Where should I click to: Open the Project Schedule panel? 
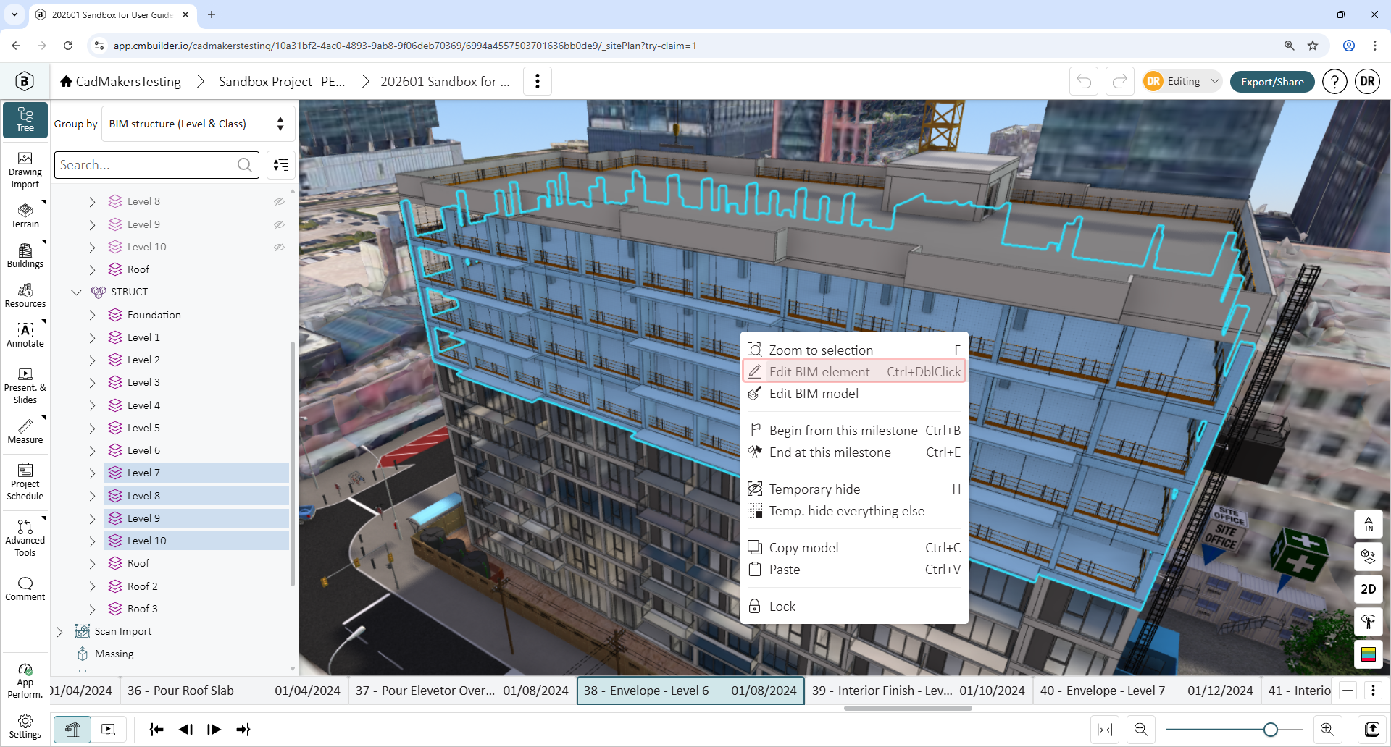[x=25, y=482]
